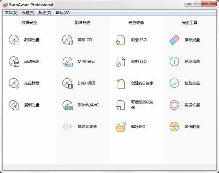Viewport: 219px width, 173px height.
Task: Launch the 启动光盘 label link
Action: 32,61
